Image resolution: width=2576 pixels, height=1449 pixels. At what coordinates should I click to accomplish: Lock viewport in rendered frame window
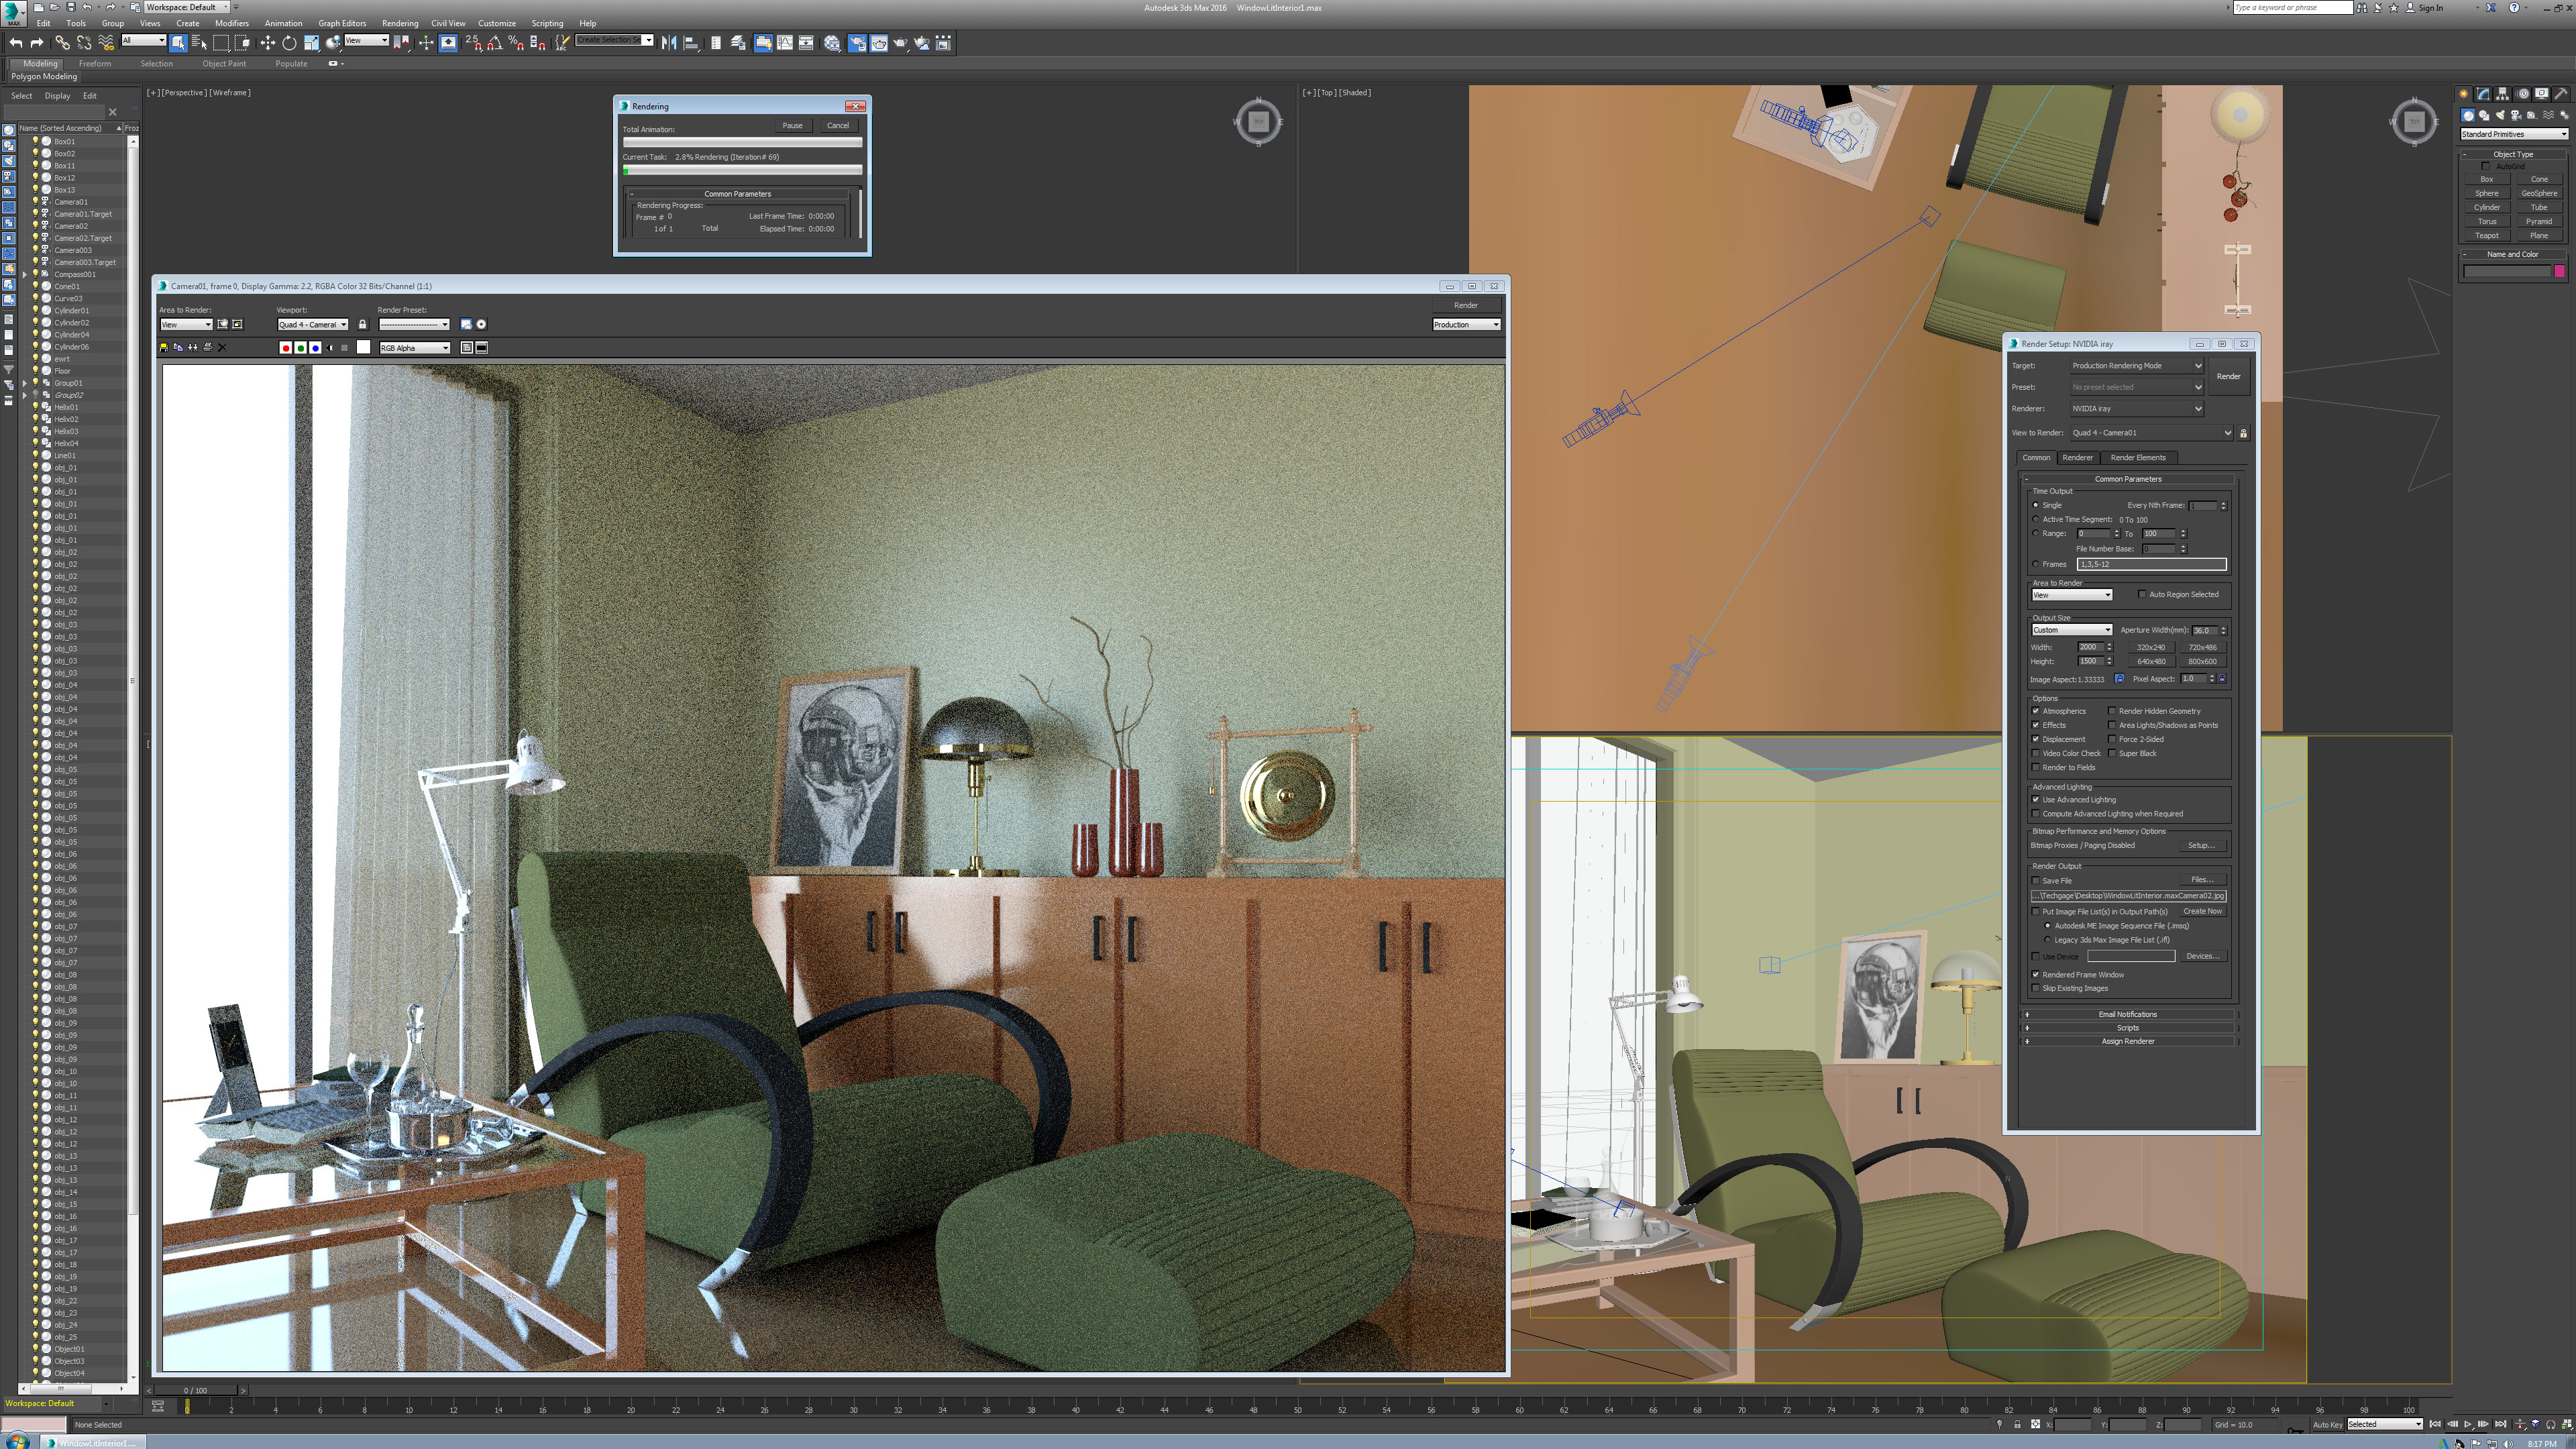362,324
